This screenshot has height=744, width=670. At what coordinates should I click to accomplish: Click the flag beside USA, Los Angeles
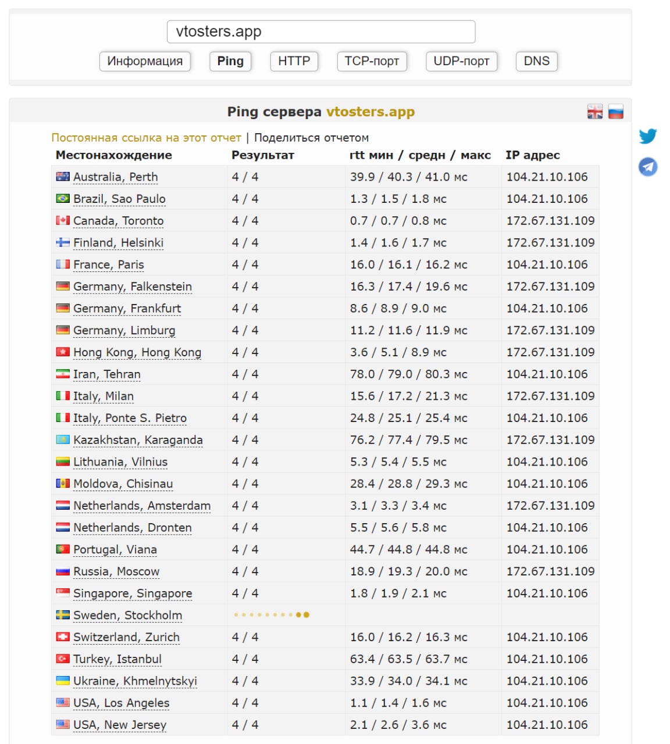(x=63, y=703)
